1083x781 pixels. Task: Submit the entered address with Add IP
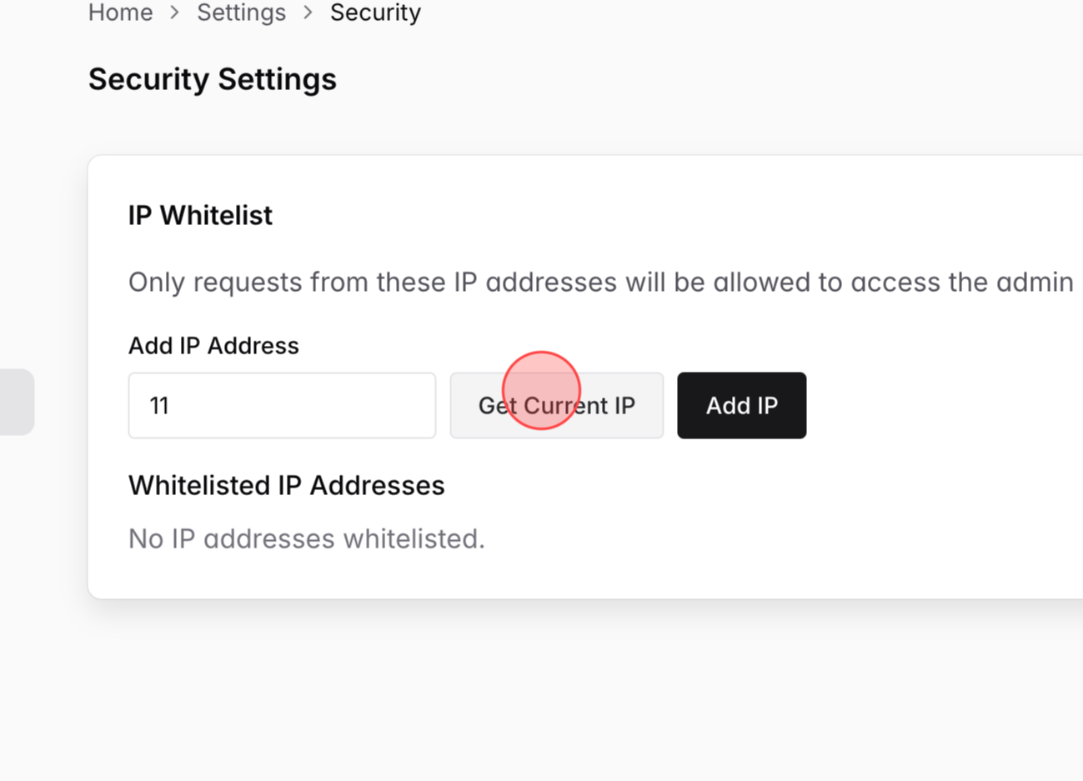(740, 405)
